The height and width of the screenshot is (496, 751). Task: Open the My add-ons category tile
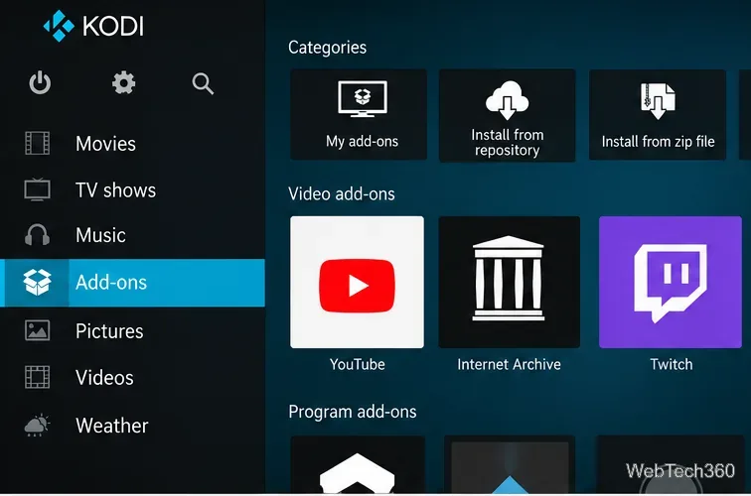click(x=359, y=114)
